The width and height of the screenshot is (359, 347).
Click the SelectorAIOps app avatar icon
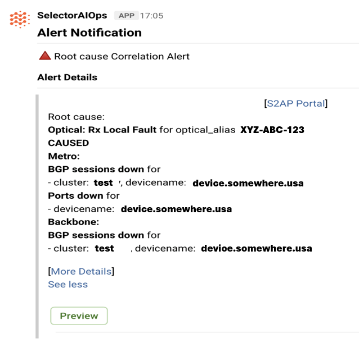pyautogui.click(x=20, y=19)
